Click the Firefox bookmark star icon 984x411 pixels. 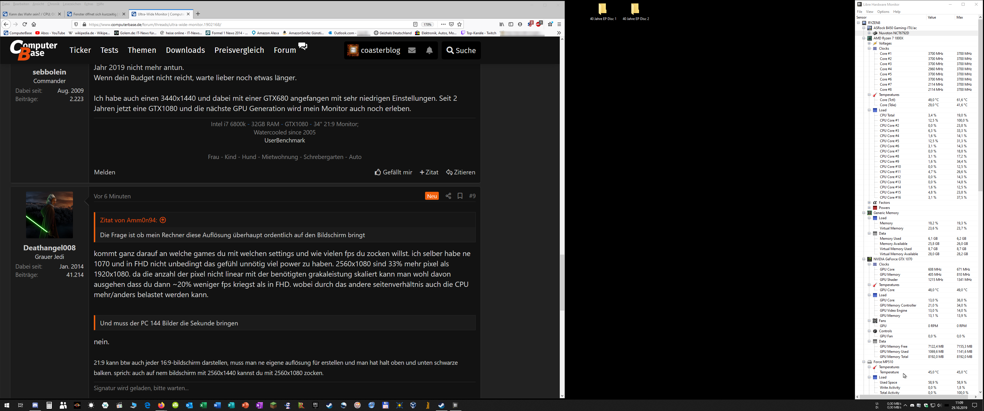click(459, 24)
